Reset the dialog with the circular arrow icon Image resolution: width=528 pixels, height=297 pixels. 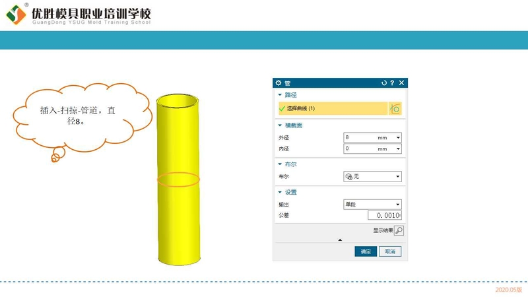tap(384, 83)
